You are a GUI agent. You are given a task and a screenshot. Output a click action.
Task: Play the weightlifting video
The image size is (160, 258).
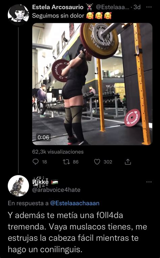92,84
